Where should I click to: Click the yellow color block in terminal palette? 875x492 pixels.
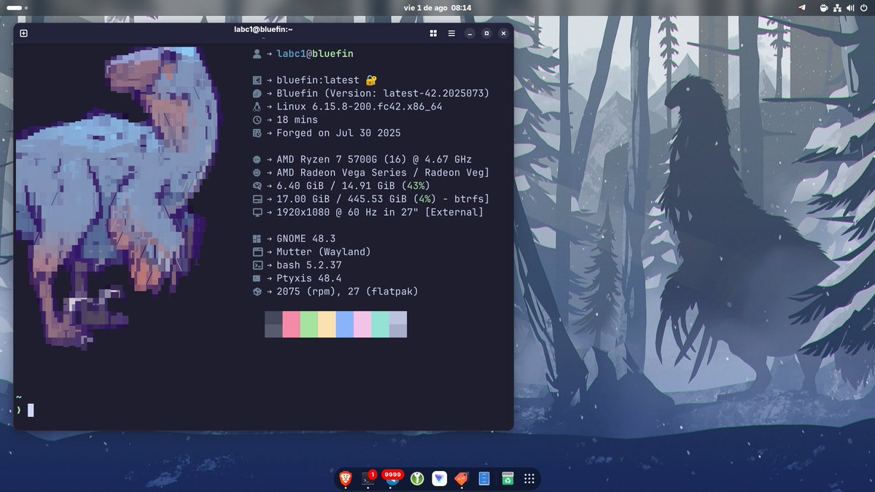327,324
